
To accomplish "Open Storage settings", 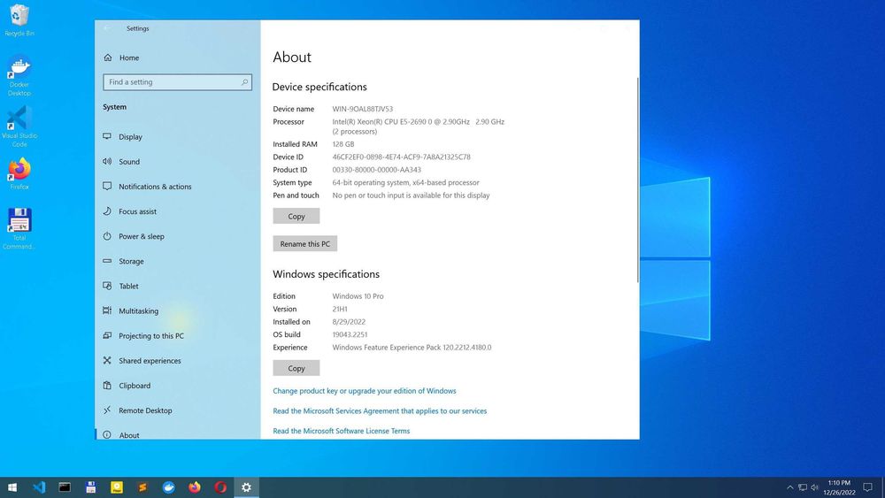I will point(131,261).
